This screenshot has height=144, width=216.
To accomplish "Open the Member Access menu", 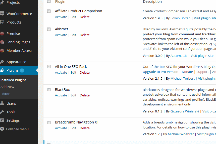I will pyautogui.click(x=19, y=51).
